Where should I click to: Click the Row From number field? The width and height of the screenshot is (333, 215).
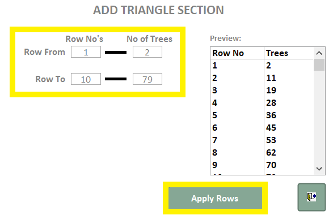pyautogui.click(x=86, y=52)
